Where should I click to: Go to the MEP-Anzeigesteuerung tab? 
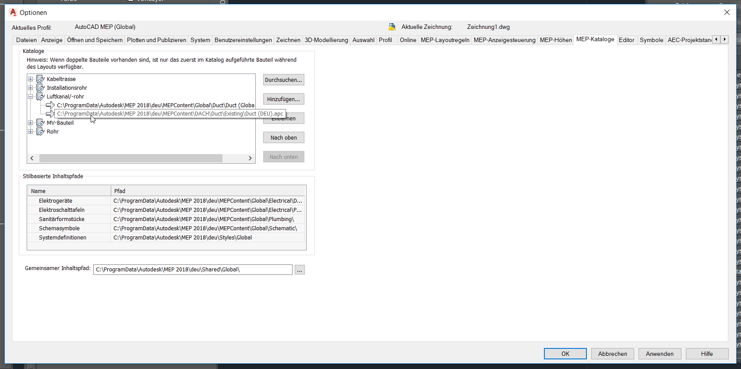coord(505,40)
